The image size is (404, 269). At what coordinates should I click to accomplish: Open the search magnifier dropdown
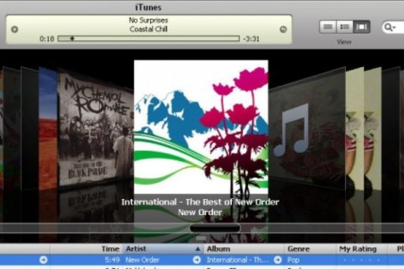click(390, 27)
